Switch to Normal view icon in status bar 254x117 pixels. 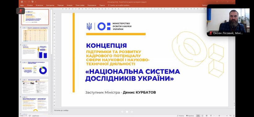tap(198, 116)
